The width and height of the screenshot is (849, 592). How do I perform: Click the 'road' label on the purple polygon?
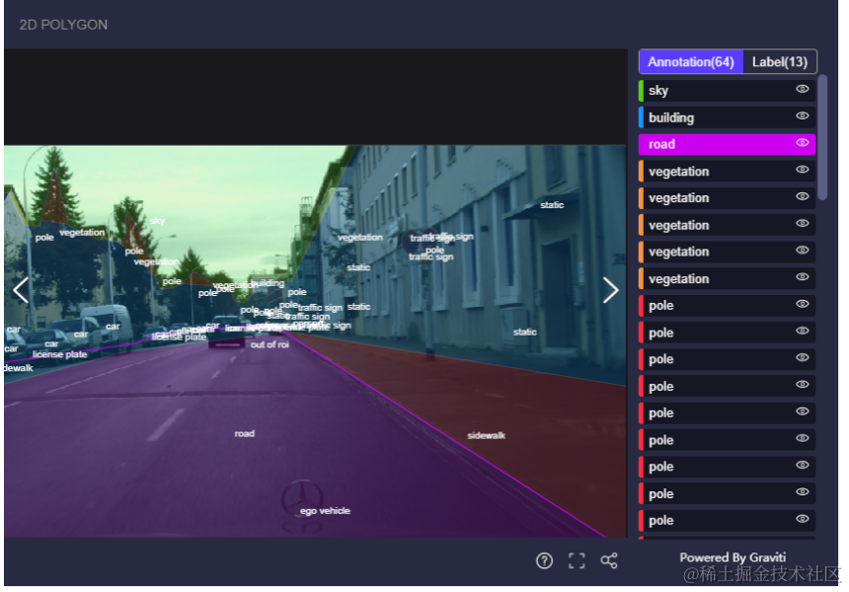click(244, 433)
